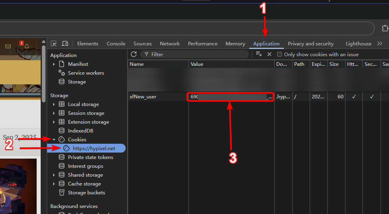This screenshot has height=214, width=389.
Task: Sort by the Size column header
Action: click(336, 64)
